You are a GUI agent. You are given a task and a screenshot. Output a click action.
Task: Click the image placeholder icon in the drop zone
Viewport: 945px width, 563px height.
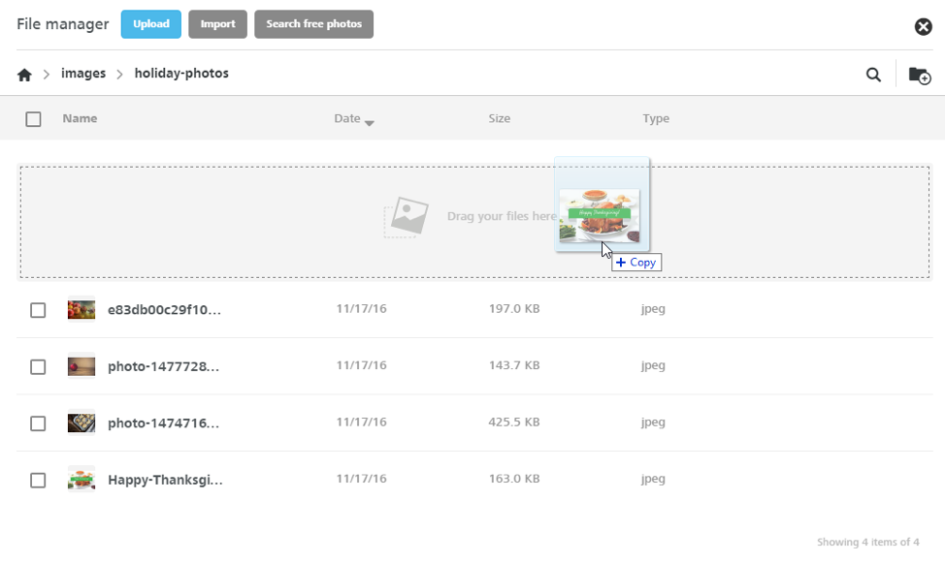pyautogui.click(x=407, y=217)
